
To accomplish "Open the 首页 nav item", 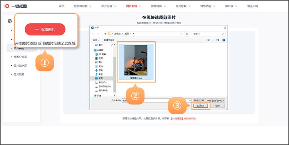I will point(62,6).
